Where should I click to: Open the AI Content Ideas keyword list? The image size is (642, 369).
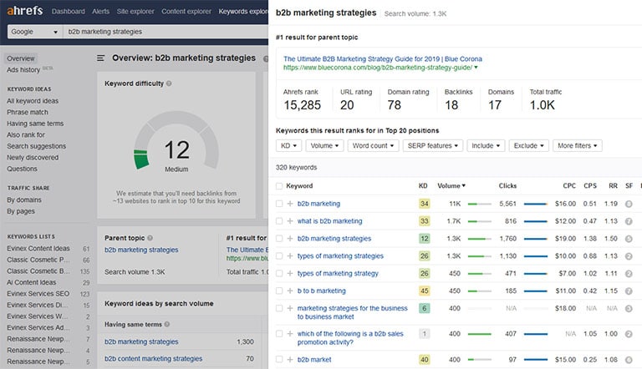(31, 282)
